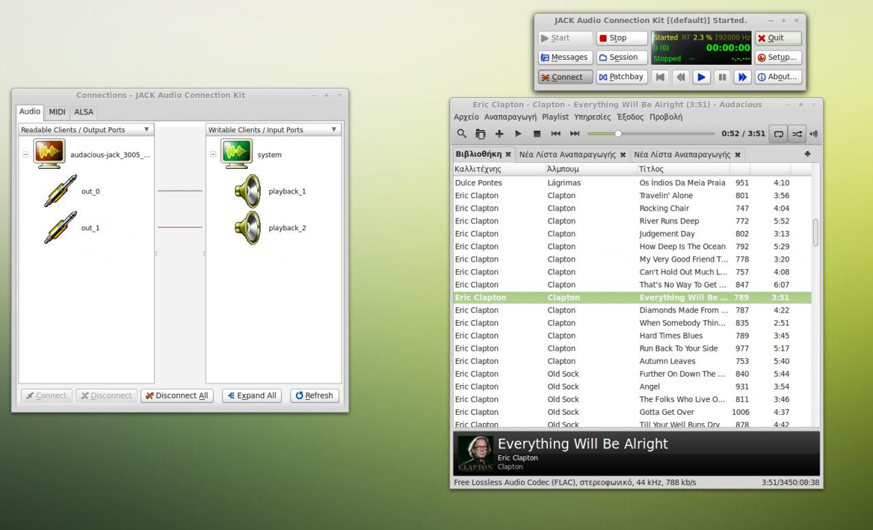Image resolution: width=873 pixels, height=530 pixels.
Task: Click JACK transport backward icon
Action: [x=681, y=77]
